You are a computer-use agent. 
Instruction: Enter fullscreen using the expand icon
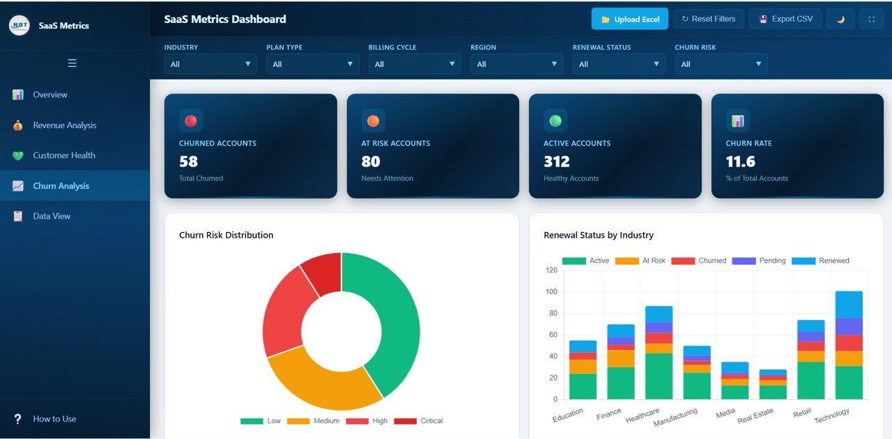click(x=871, y=19)
